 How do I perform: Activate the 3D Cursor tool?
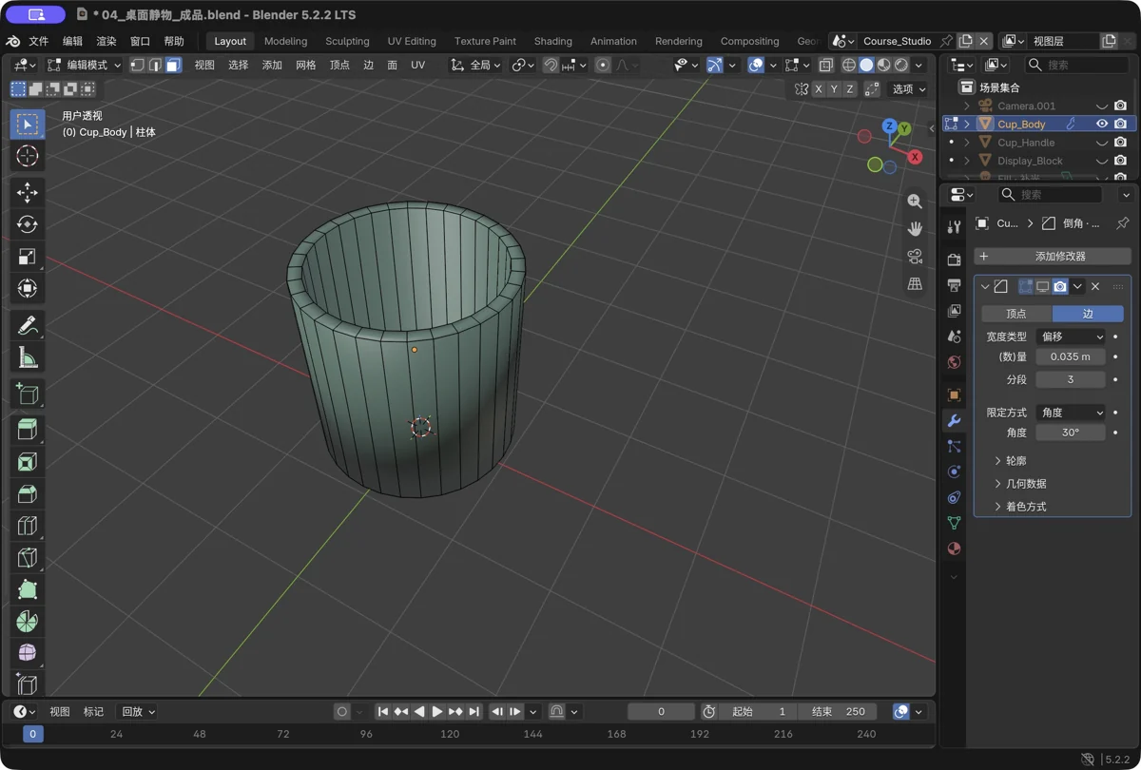pyautogui.click(x=27, y=156)
